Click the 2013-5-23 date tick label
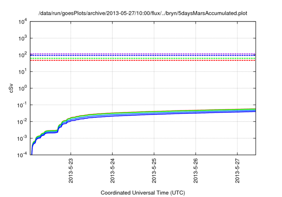Viewport: 282px width, 197px height. click(70, 171)
